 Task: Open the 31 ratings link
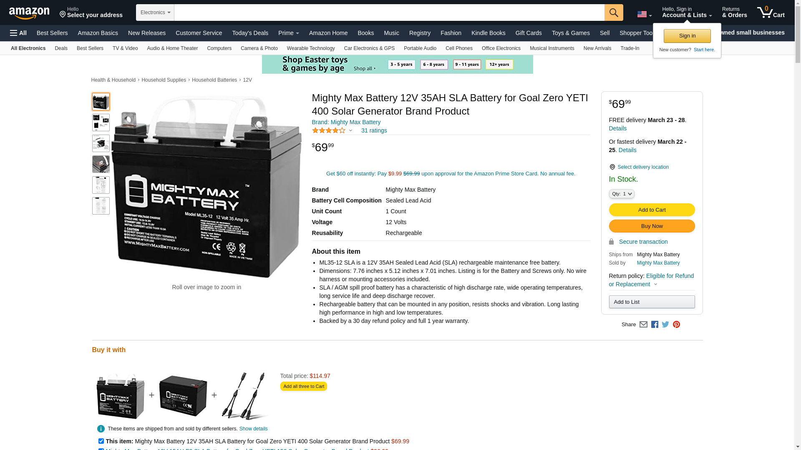point(374,130)
